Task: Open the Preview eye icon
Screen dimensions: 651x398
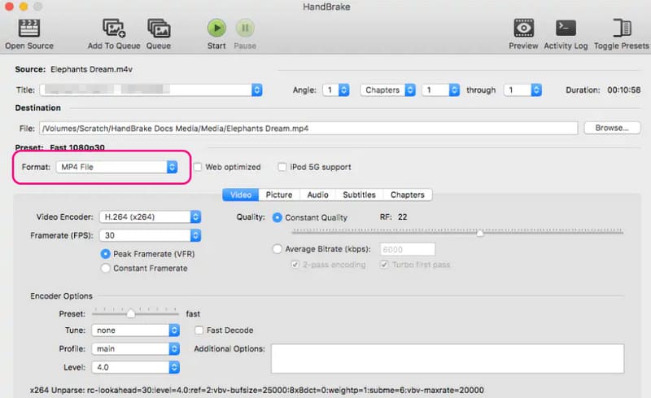Action: pos(523,28)
